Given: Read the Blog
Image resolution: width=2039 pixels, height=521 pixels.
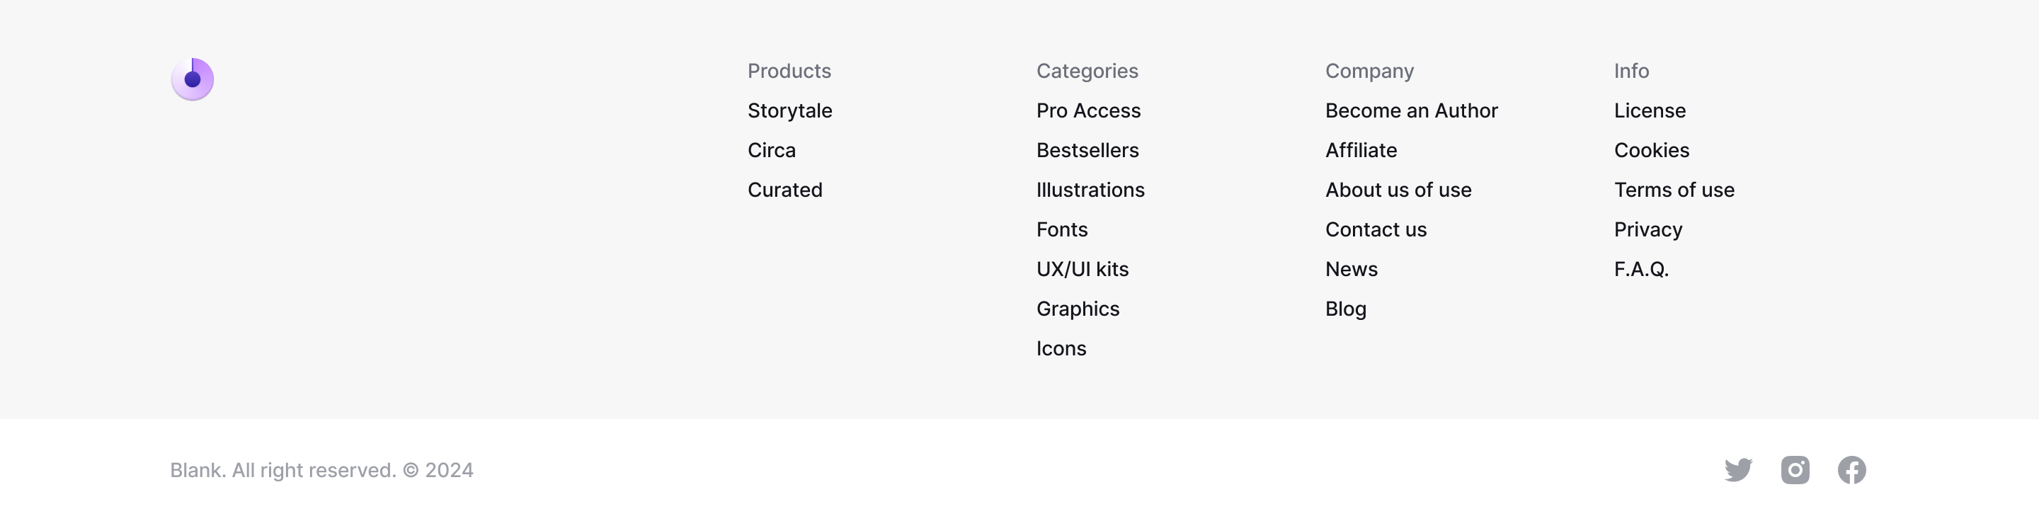Looking at the screenshot, I should [1346, 309].
